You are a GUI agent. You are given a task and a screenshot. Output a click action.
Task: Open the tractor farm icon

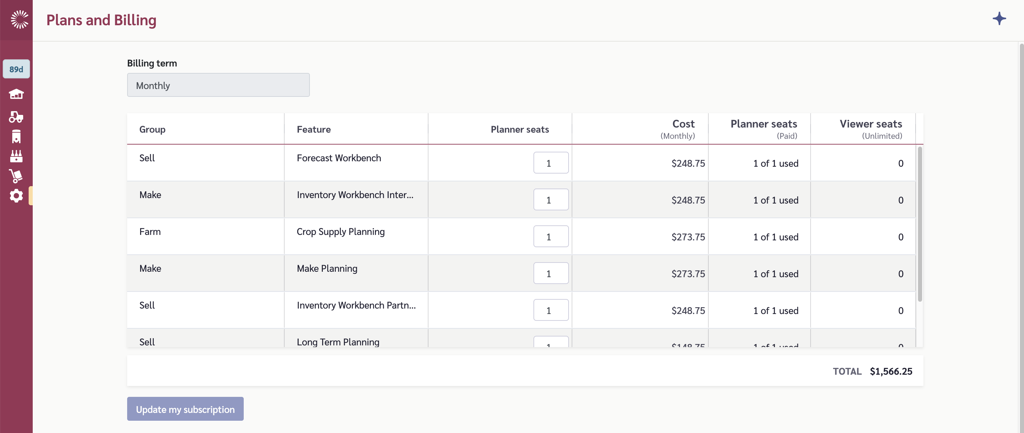point(16,117)
